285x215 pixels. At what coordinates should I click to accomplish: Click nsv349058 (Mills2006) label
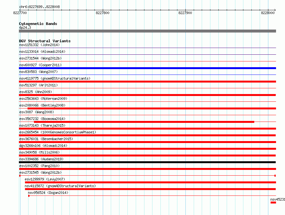(39, 152)
